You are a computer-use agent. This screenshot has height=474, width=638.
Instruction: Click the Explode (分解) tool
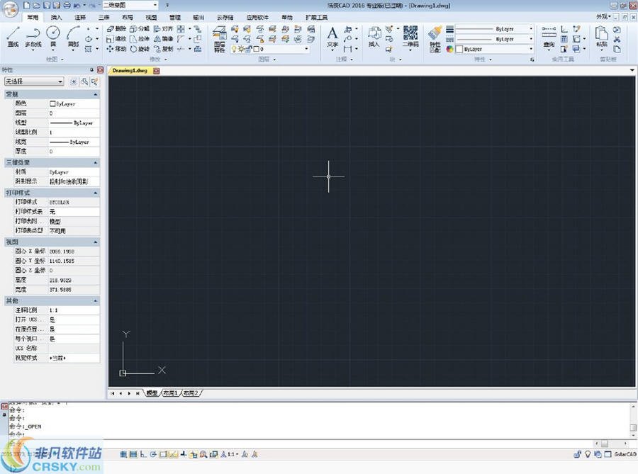click(x=140, y=29)
